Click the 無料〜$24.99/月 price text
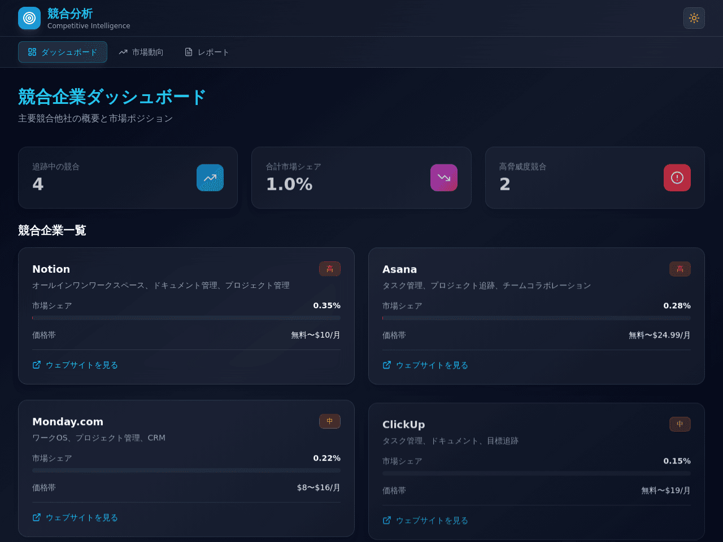Image resolution: width=723 pixels, height=542 pixels. (660, 335)
